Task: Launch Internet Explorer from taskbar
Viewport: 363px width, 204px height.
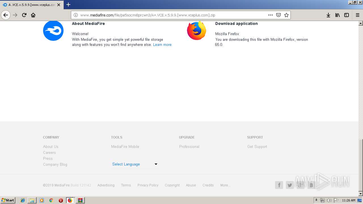Action: tap(23, 200)
